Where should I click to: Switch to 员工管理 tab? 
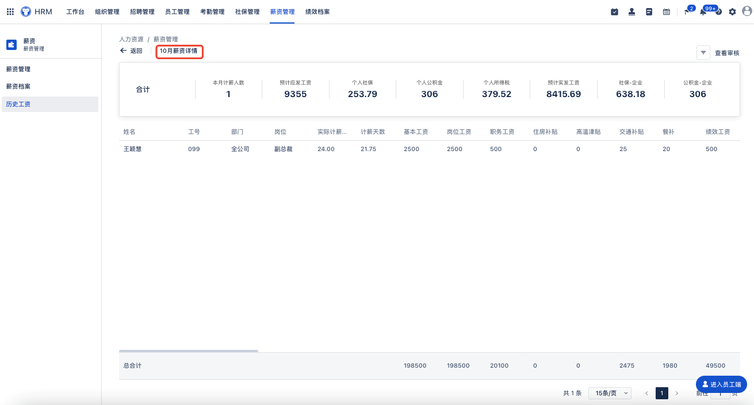(x=177, y=11)
